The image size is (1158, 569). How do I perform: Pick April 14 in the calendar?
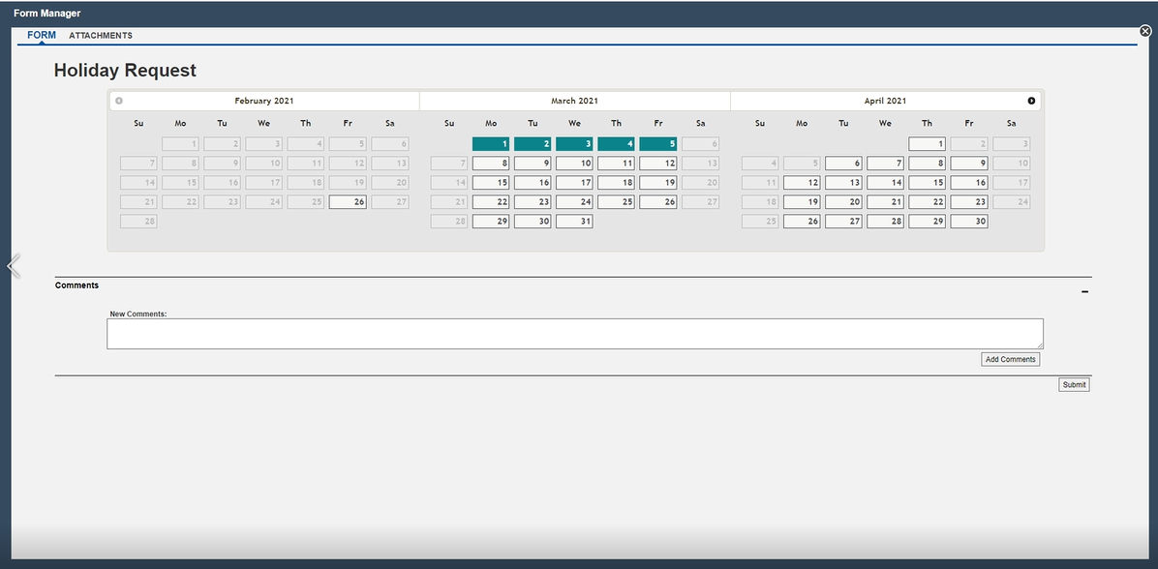[x=885, y=183]
